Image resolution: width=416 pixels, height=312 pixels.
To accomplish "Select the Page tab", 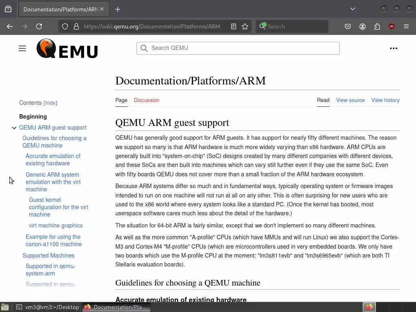I will [121, 100].
